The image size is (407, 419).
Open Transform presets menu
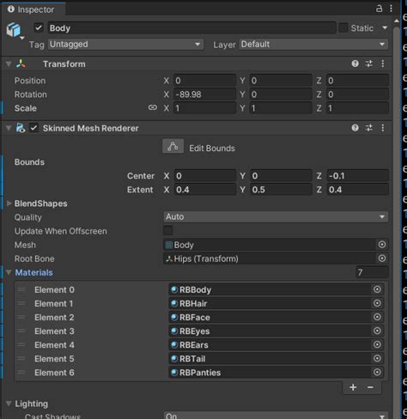point(369,64)
